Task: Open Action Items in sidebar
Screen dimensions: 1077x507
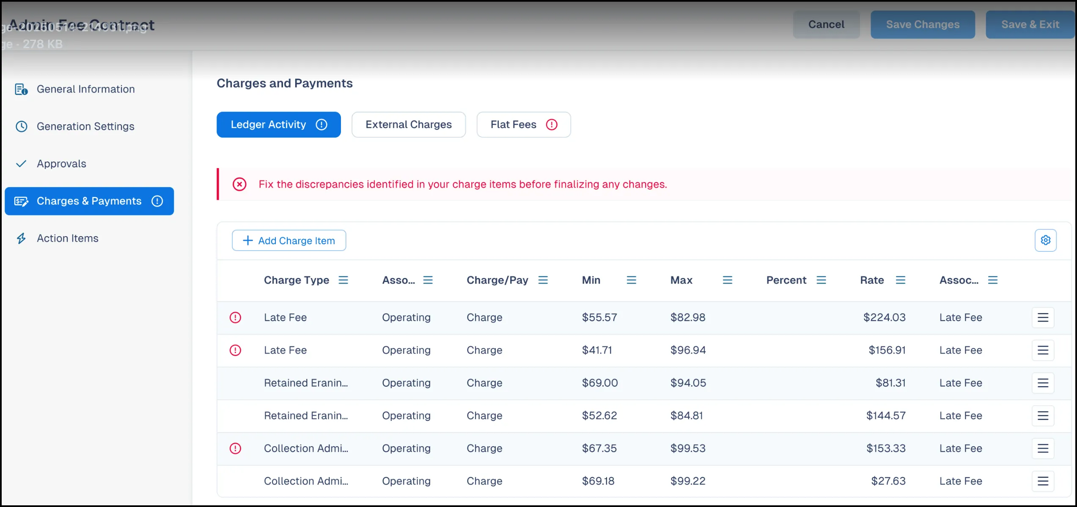Action: tap(68, 238)
